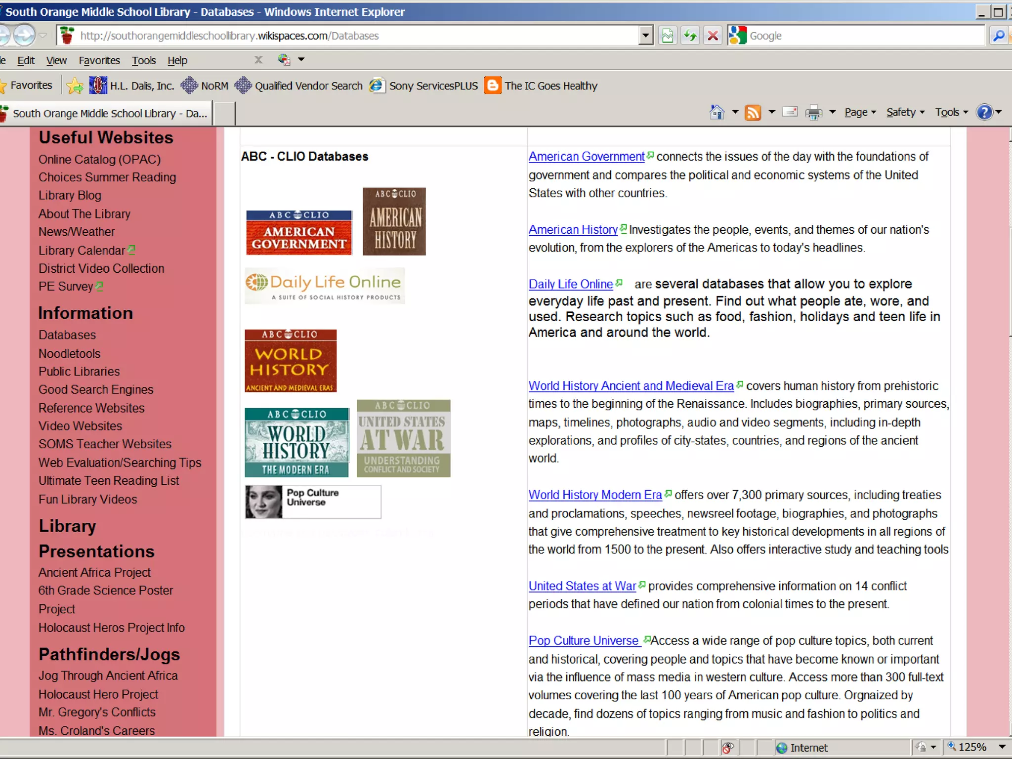Expand the Page menu dropdown
Viewport: 1012px width, 759px height.
[x=860, y=112]
